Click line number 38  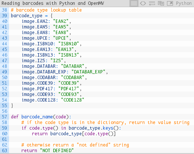(5, 10)
